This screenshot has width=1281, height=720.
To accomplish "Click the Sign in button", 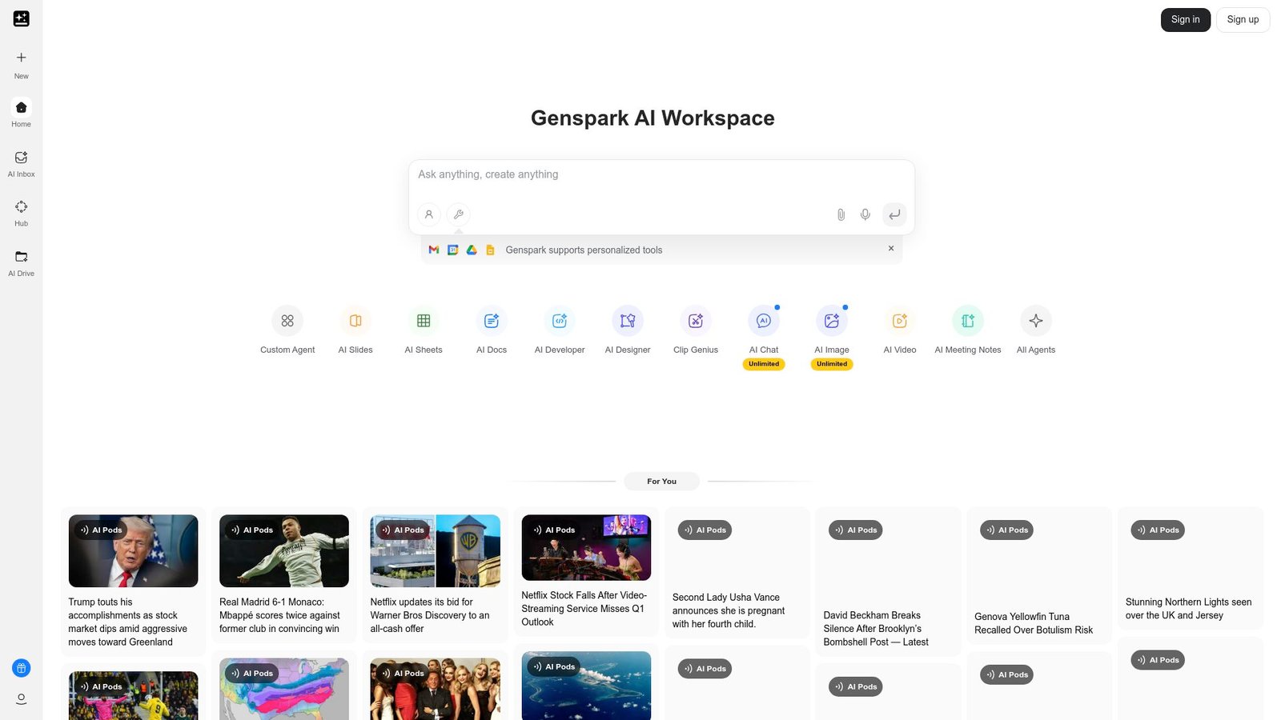I will pyautogui.click(x=1185, y=19).
